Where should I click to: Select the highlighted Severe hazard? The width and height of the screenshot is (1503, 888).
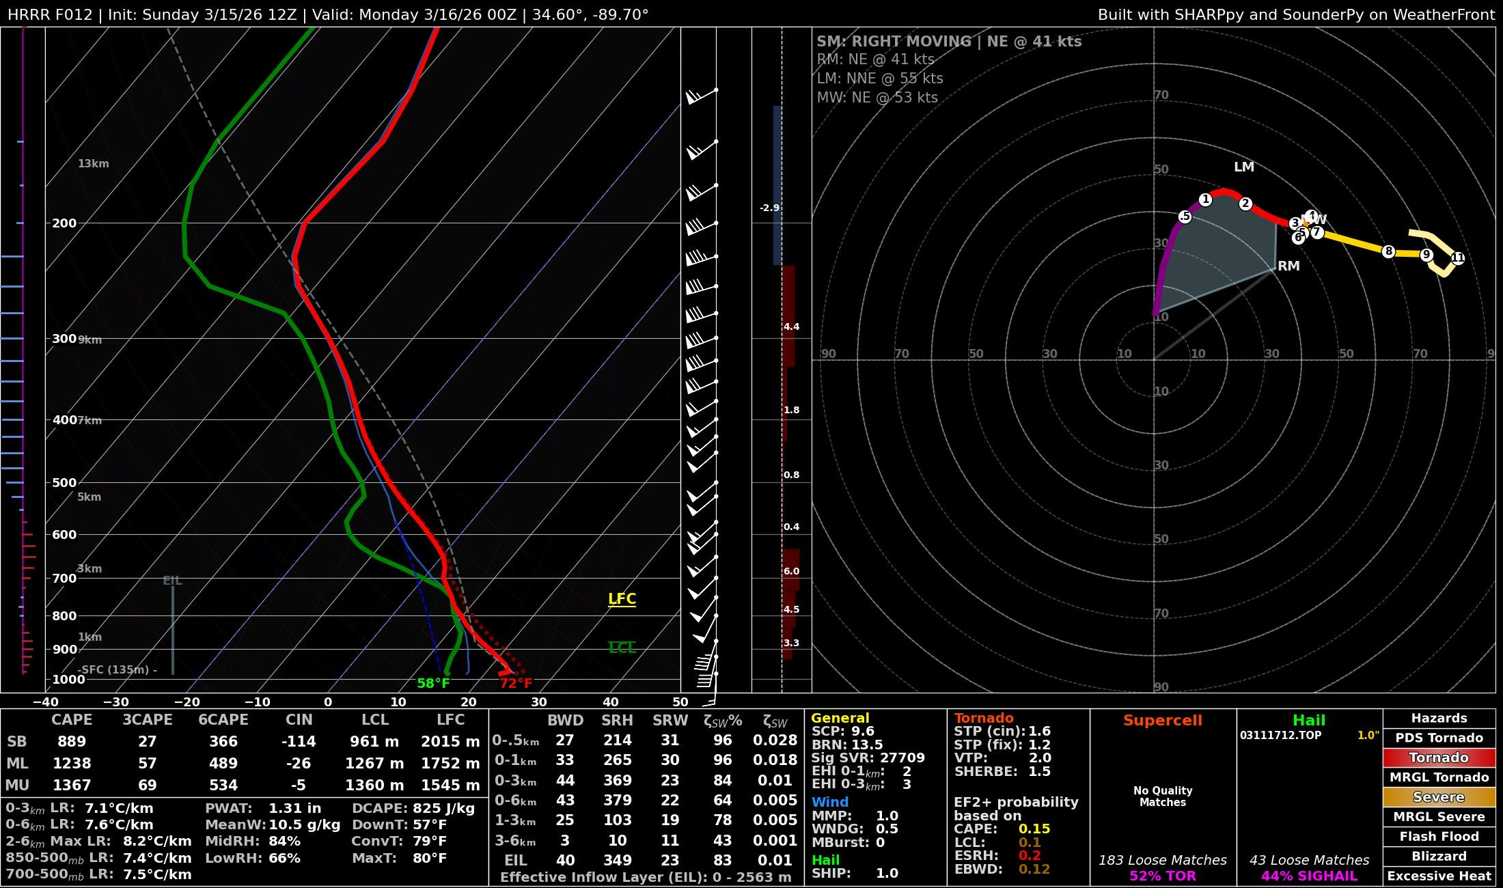1439,797
